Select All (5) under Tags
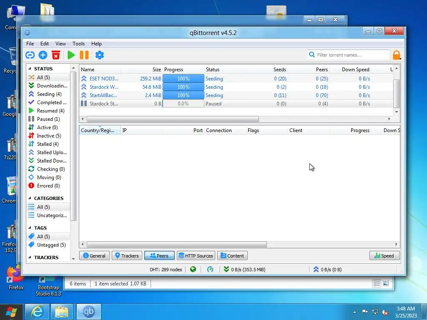 pyautogui.click(x=48, y=237)
